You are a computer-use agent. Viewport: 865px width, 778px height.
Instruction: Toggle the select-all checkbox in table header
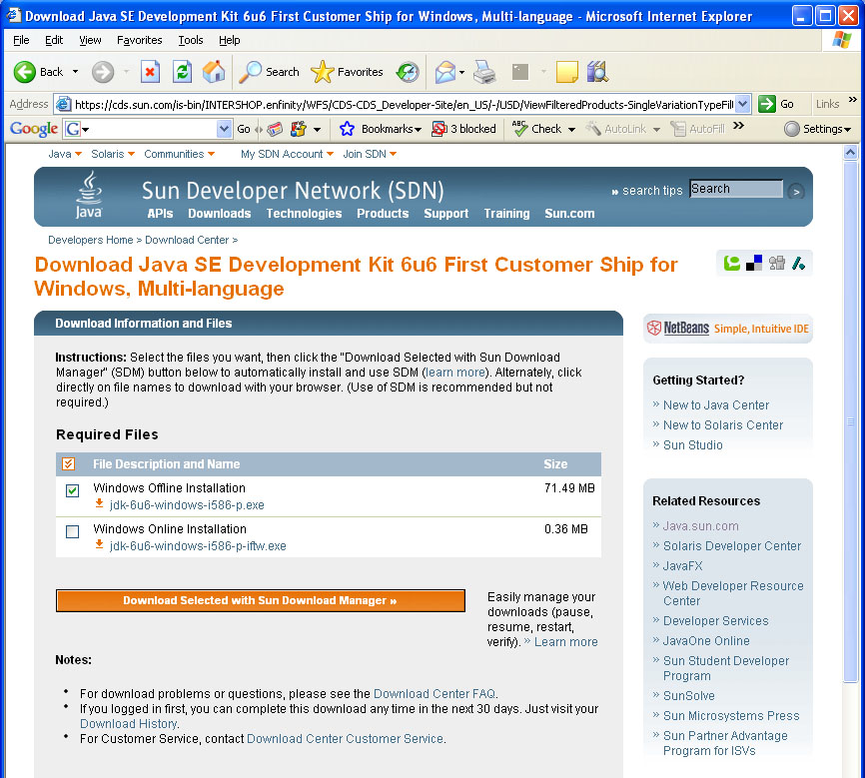point(69,463)
